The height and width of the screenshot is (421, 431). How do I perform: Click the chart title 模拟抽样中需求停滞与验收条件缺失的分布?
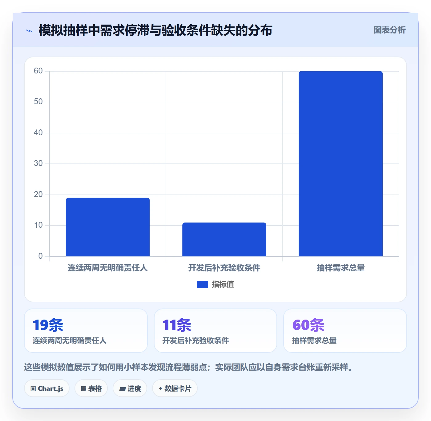155,30
